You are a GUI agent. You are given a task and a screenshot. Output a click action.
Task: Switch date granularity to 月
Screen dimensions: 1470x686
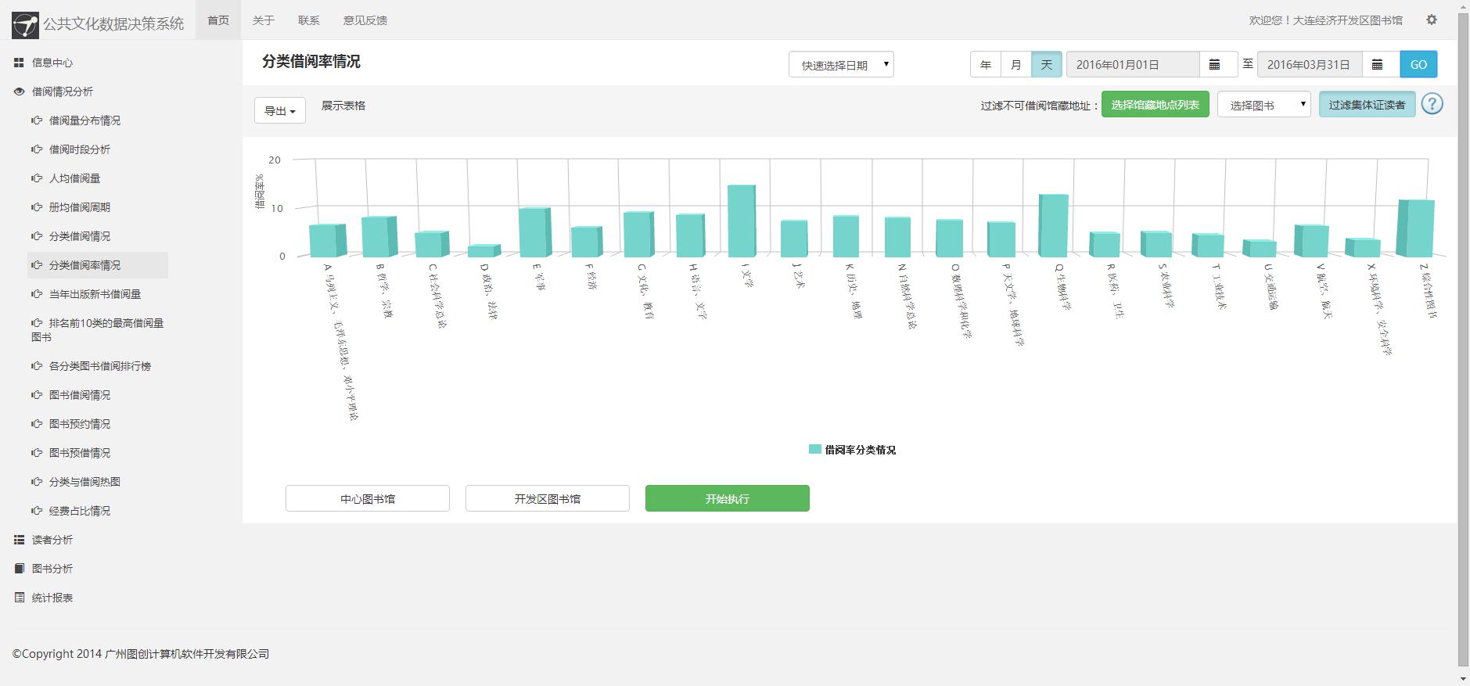tap(1016, 65)
